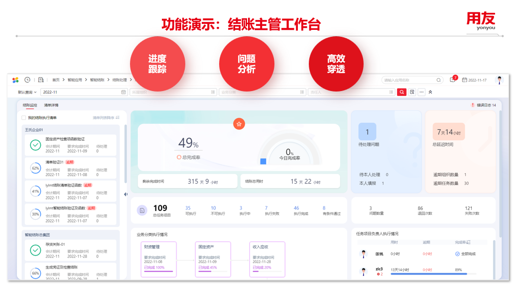Switch to the 清单详情 tab
This screenshot has width=518, height=289.
[x=52, y=105]
